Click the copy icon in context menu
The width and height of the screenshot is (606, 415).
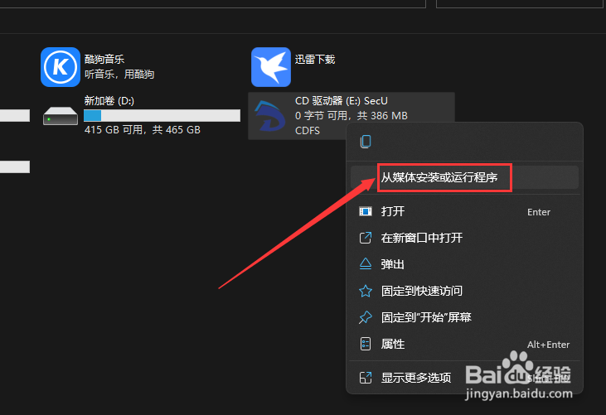[366, 142]
